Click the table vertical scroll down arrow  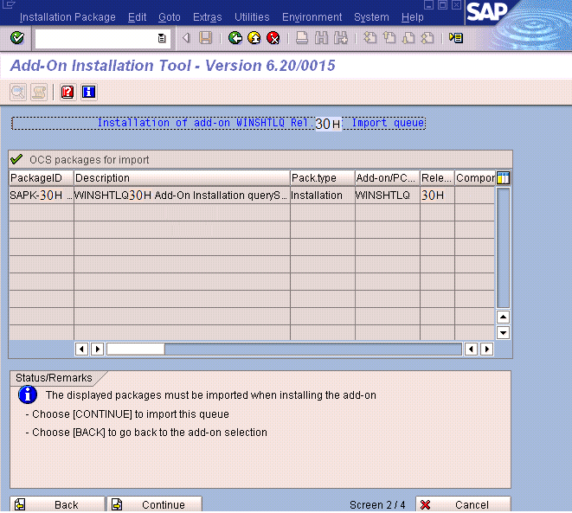[x=503, y=332]
